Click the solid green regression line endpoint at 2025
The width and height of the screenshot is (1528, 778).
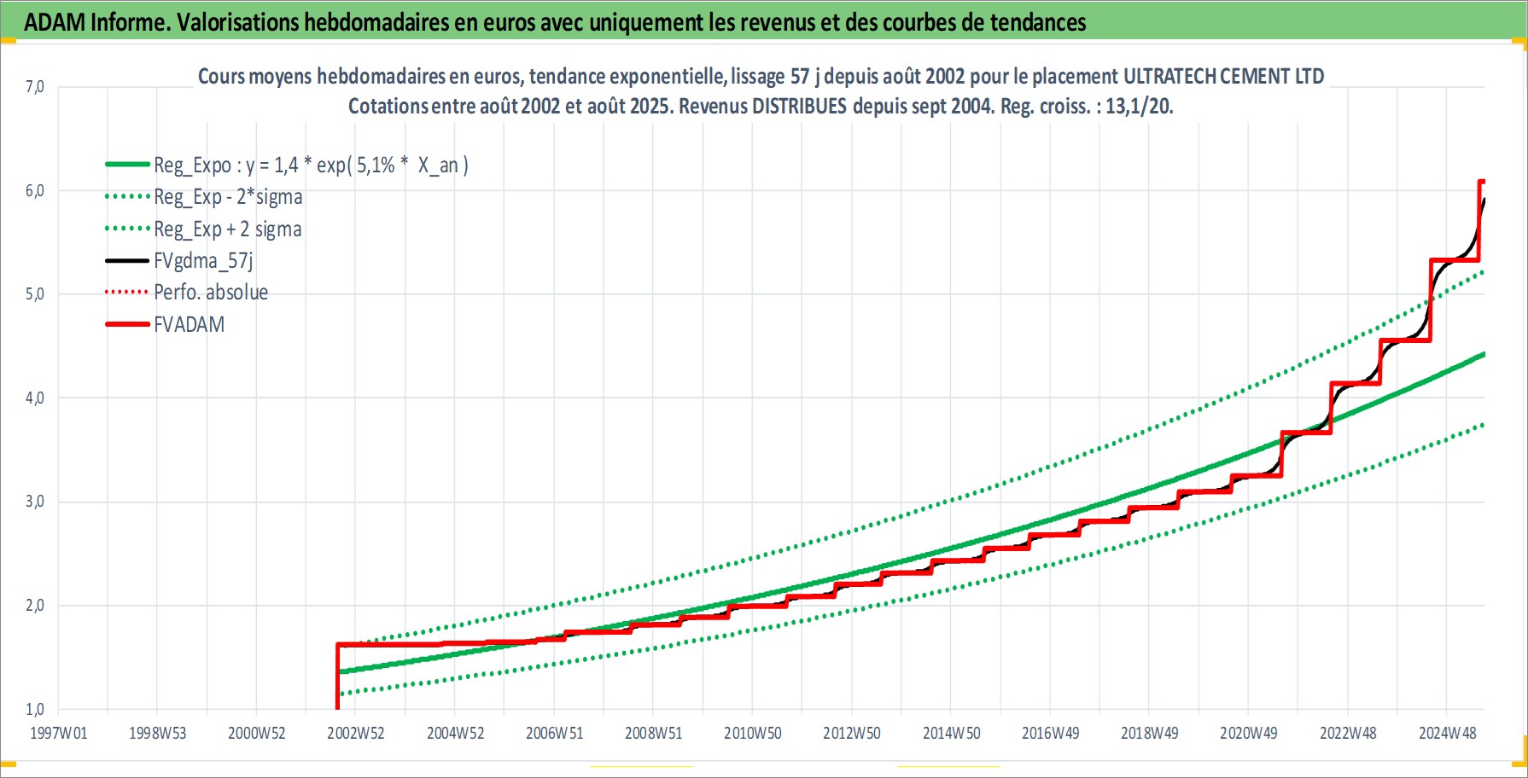click(x=1483, y=355)
